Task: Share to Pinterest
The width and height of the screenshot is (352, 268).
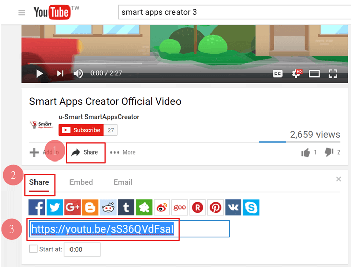Action: click(x=216, y=207)
